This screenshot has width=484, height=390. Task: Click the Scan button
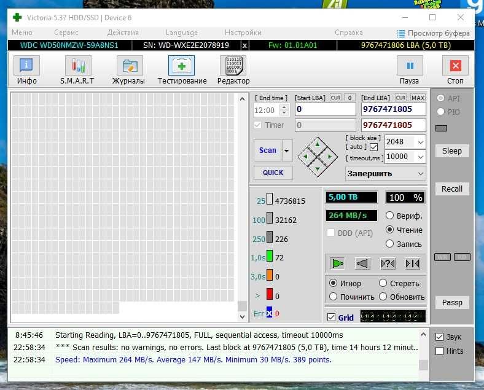(x=268, y=150)
